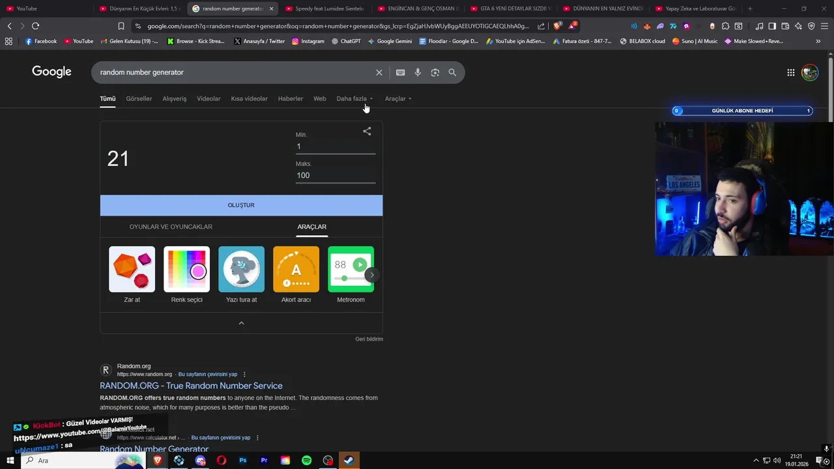
Task: Show more tools with the carousel arrow
Action: click(x=371, y=275)
